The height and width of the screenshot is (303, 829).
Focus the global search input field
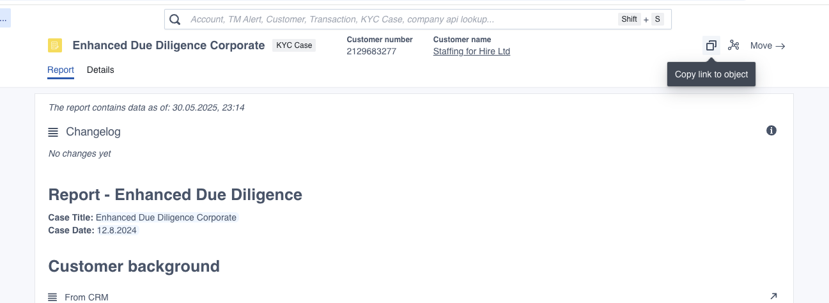[x=401, y=19]
